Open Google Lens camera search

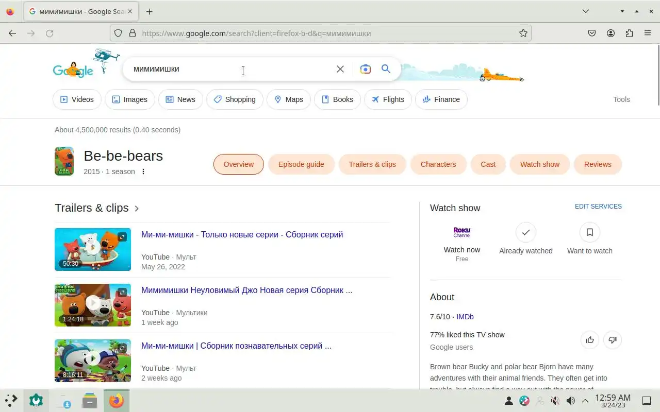click(366, 69)
